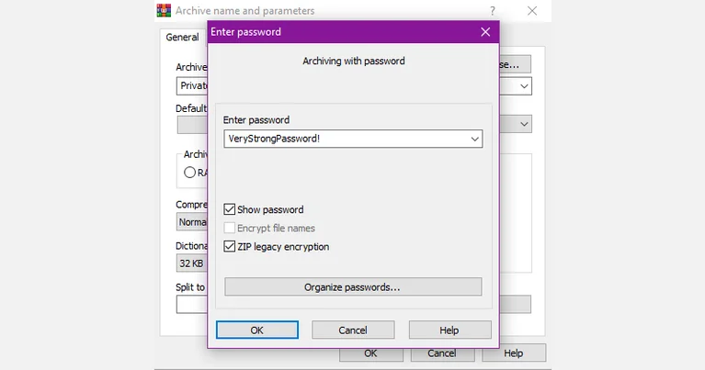Close the Enter password dialog

(485, 32)
